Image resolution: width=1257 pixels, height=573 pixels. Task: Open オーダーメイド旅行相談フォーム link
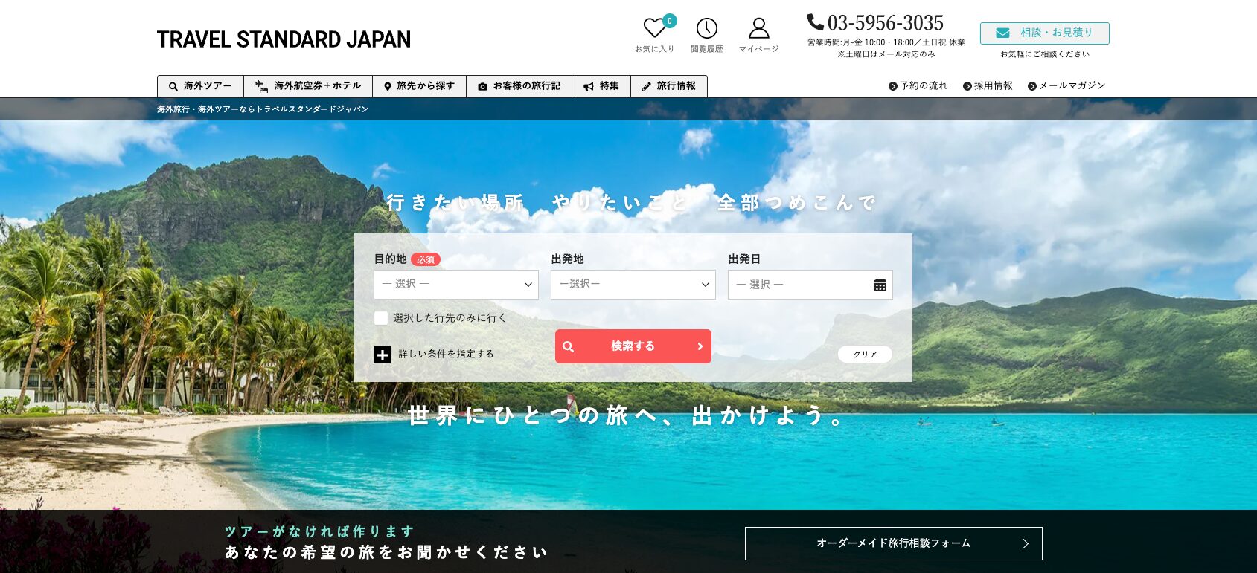point(893,543)
